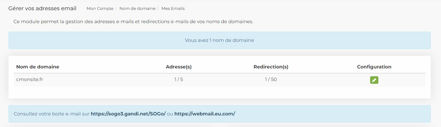441x127 pixels.
Task: Click the Gérer vos adresses email heading
Action: (43, 8)
